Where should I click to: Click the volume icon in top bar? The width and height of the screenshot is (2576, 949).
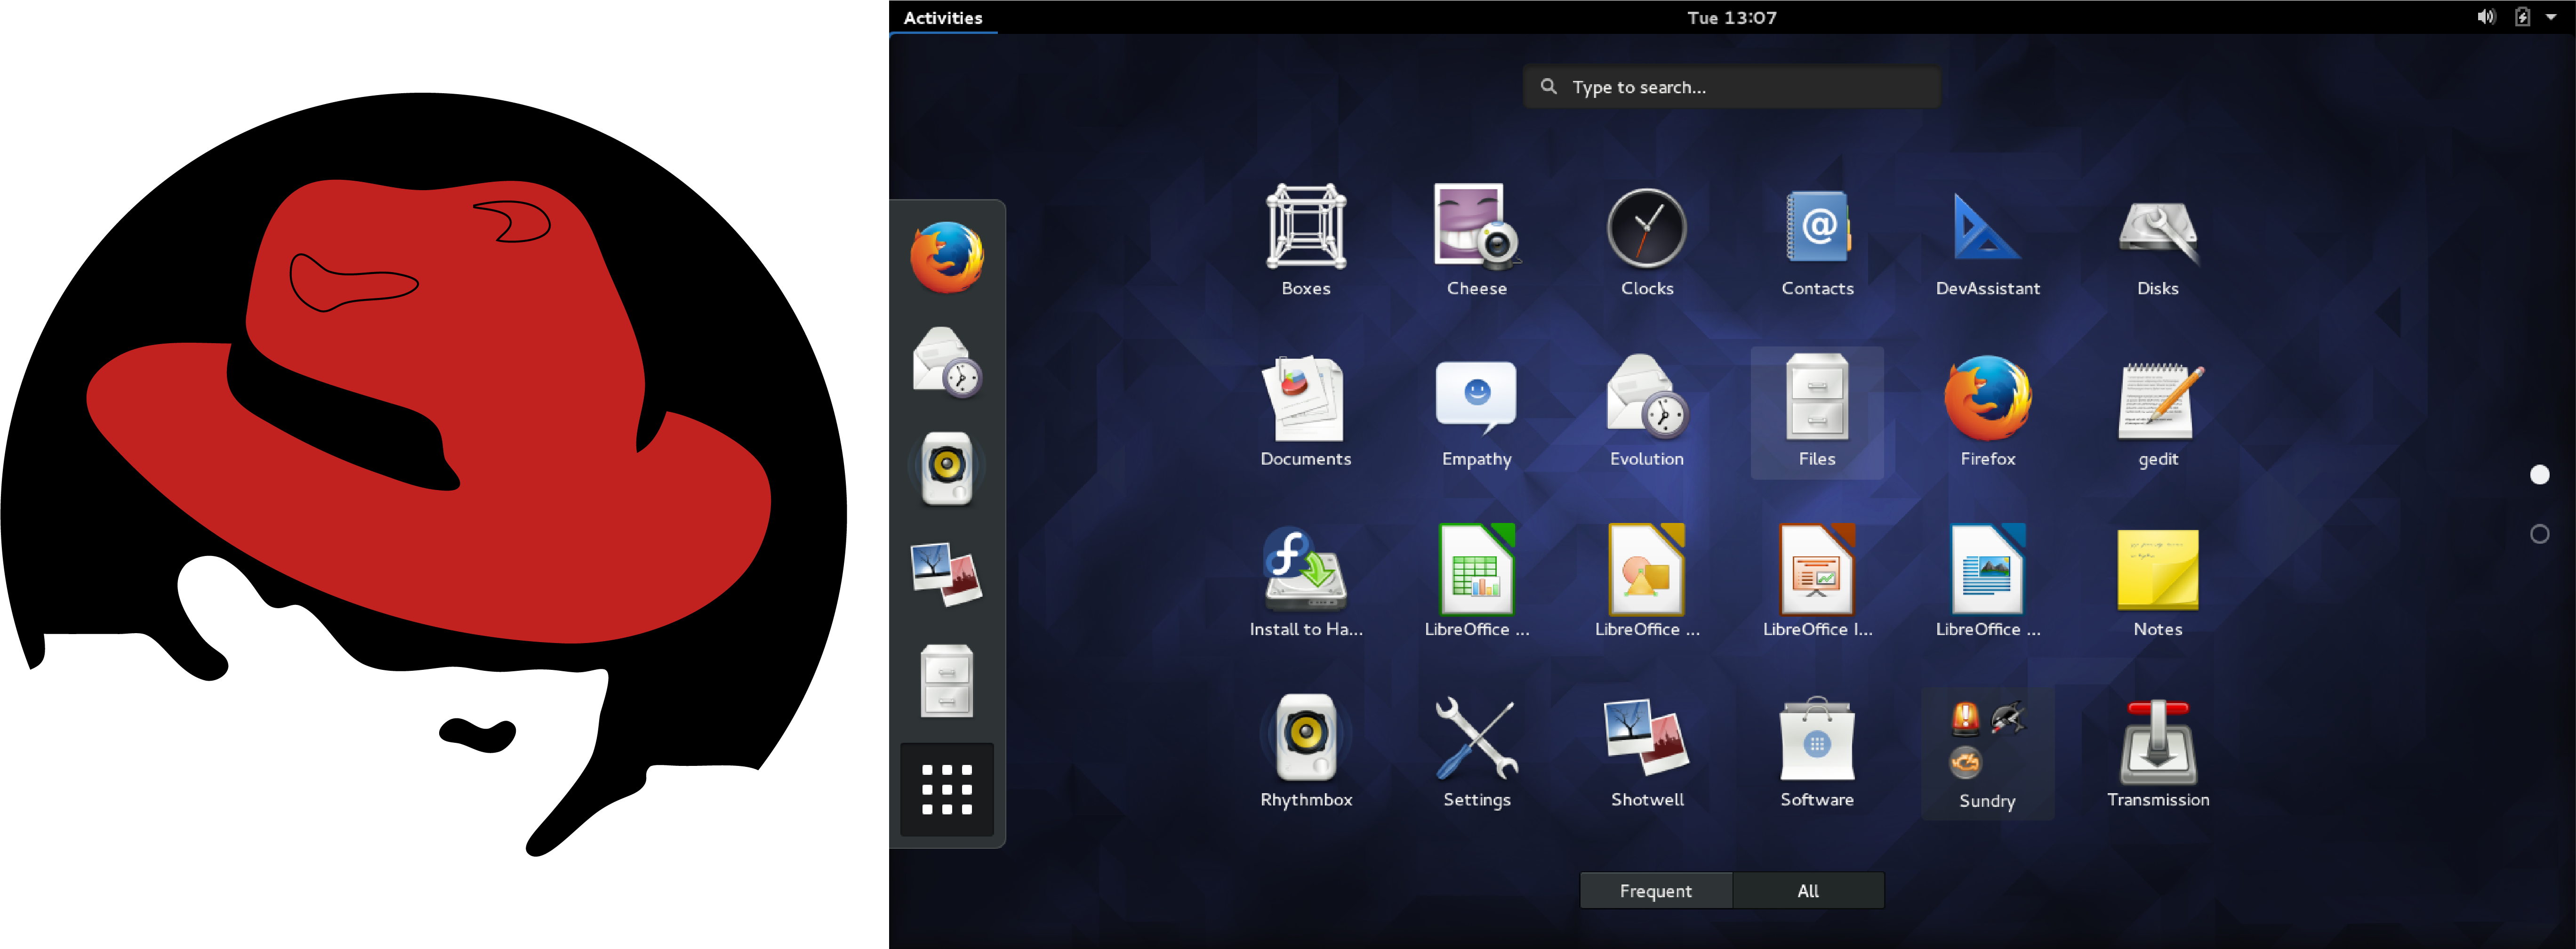tap(2485, 17)
